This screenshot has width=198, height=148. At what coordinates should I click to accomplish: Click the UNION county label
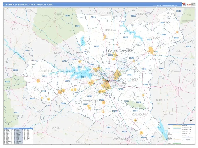coord(59,14)
